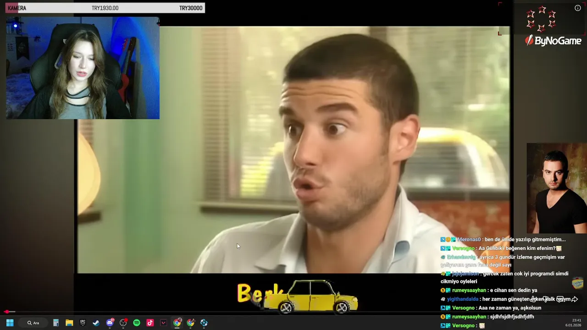Click message 'e cihan sen dedin ya'
This screenshot has height=330, width=587.
tap(513, 290)
